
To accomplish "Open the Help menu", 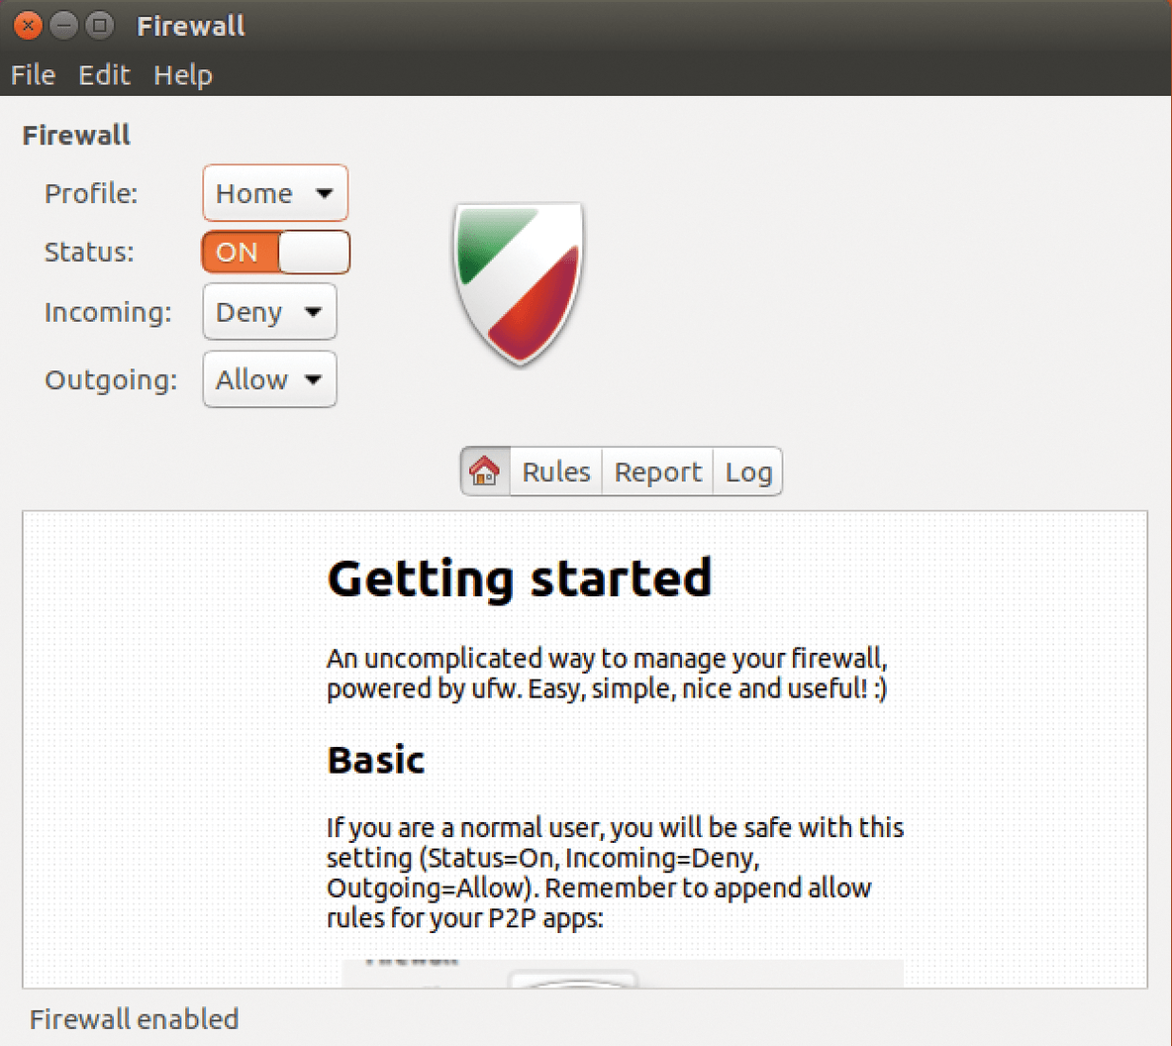I will point(183,75).
